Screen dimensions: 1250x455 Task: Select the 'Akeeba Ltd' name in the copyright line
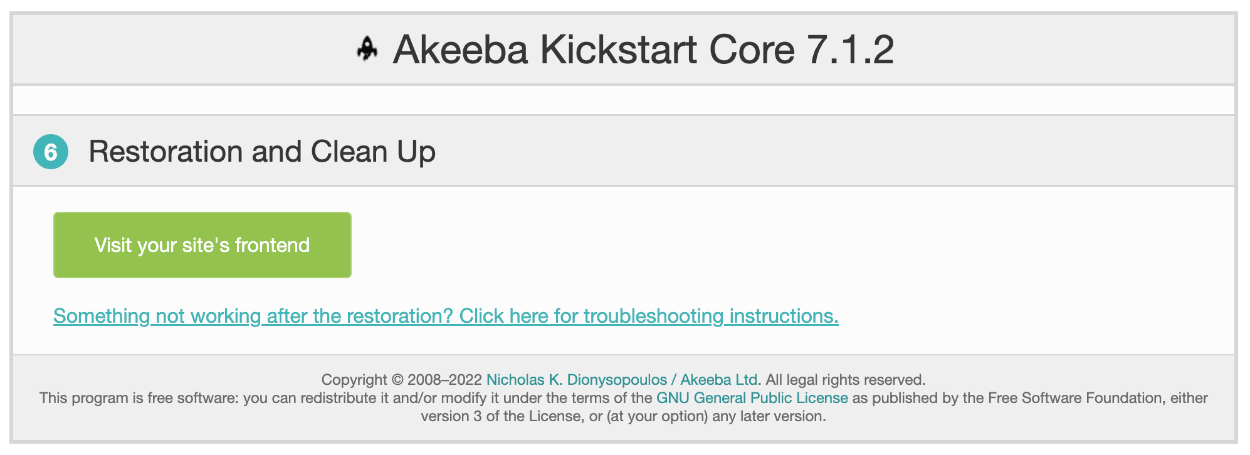tap(718, 379)
